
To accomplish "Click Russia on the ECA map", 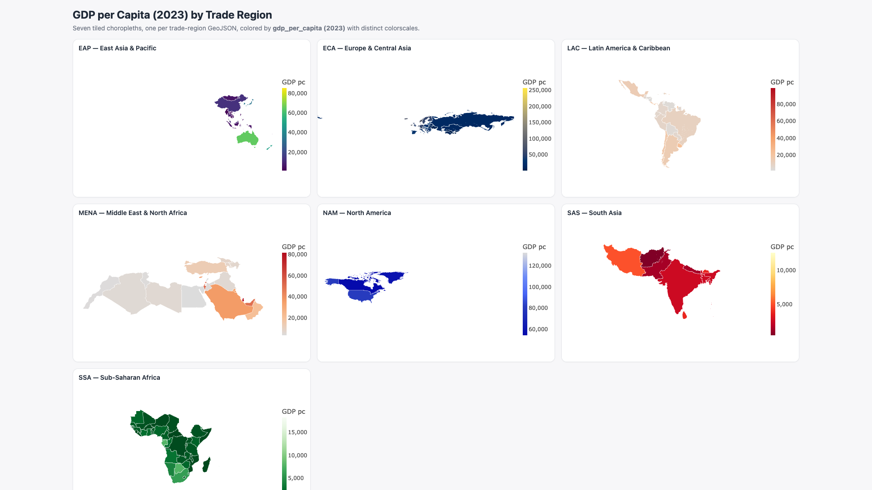I will [472, 121].
